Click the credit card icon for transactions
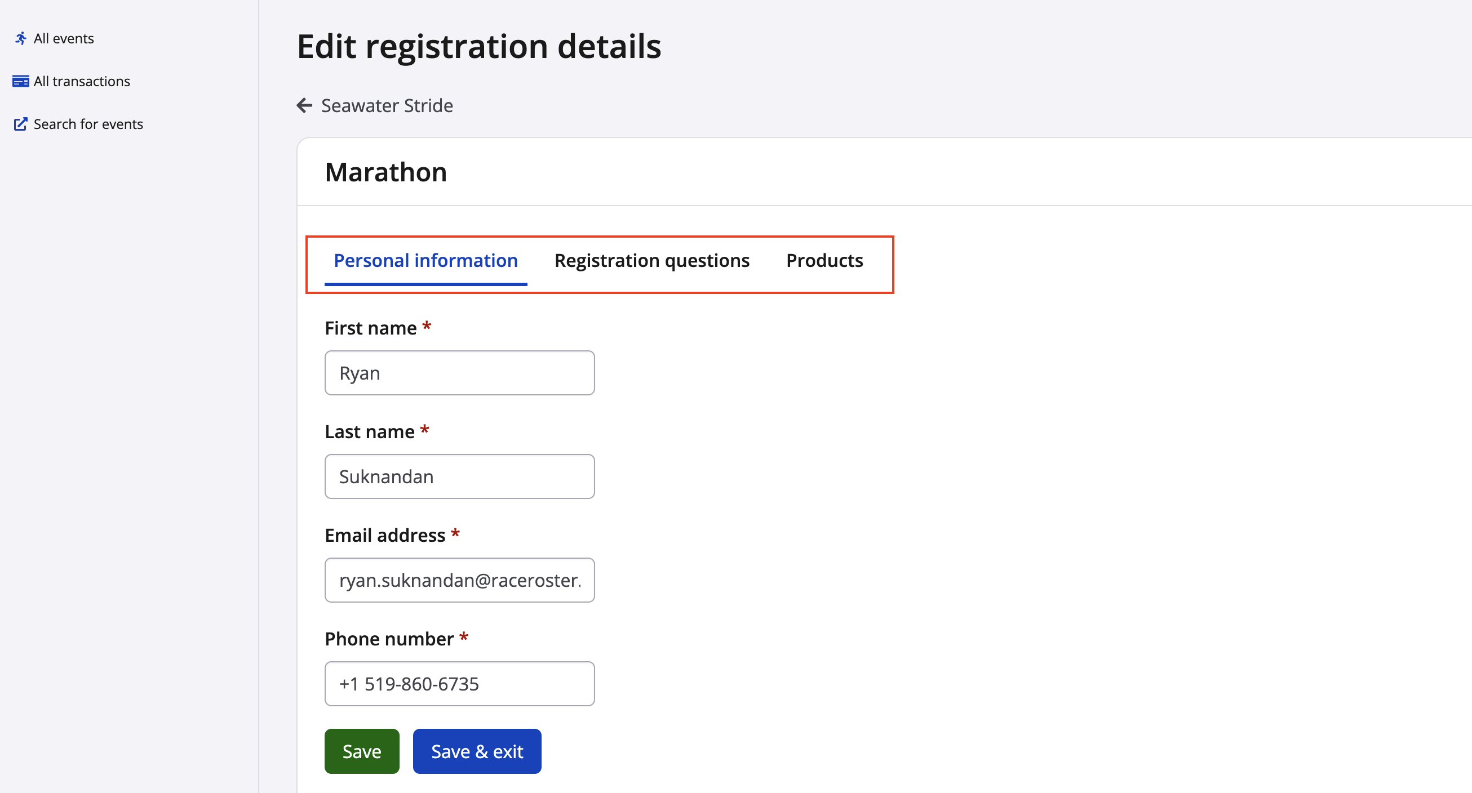1472x793 pixels. click(x=21, y=81)
